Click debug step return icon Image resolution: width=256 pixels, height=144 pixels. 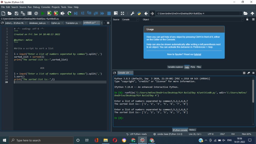(x=96, y=13)
